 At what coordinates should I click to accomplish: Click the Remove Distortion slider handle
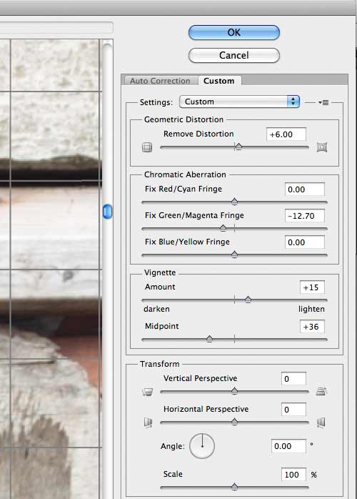238,147
